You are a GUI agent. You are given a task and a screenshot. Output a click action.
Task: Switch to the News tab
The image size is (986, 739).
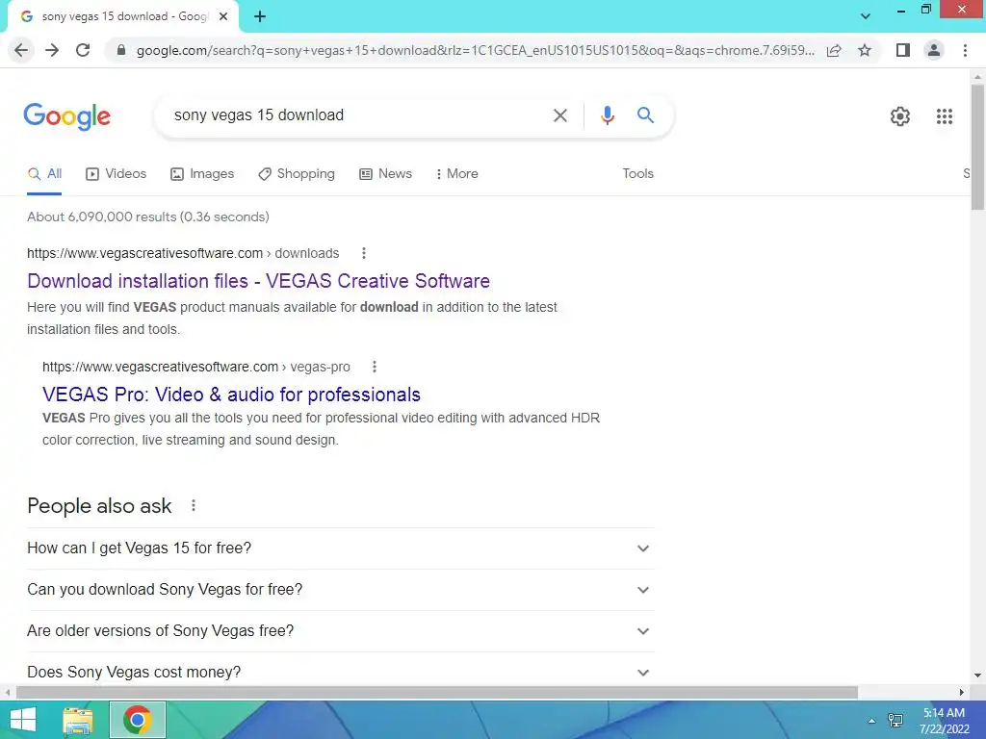pos(385,174)
